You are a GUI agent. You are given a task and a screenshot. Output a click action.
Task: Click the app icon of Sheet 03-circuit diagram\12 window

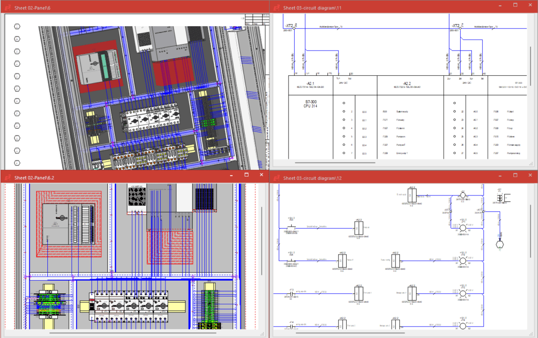click(x=276, y=178)
